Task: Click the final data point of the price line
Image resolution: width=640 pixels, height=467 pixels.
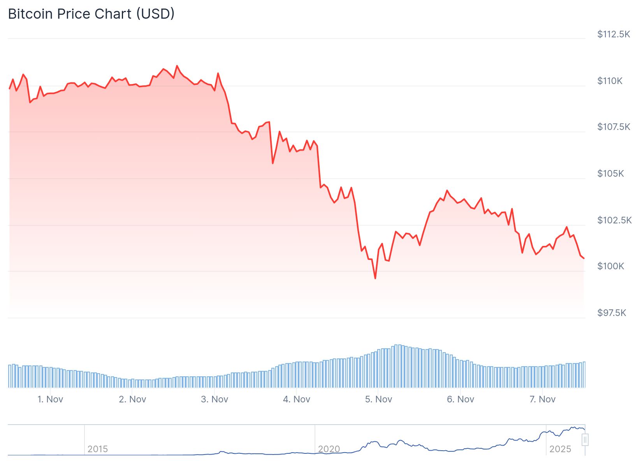Action: (584, 258)
